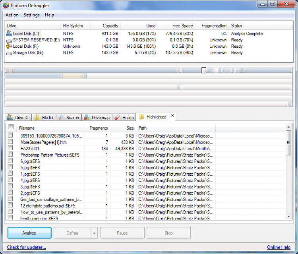Open the Action menu
The width and height of the screenshot is (298, 254).
click(12, 15)
